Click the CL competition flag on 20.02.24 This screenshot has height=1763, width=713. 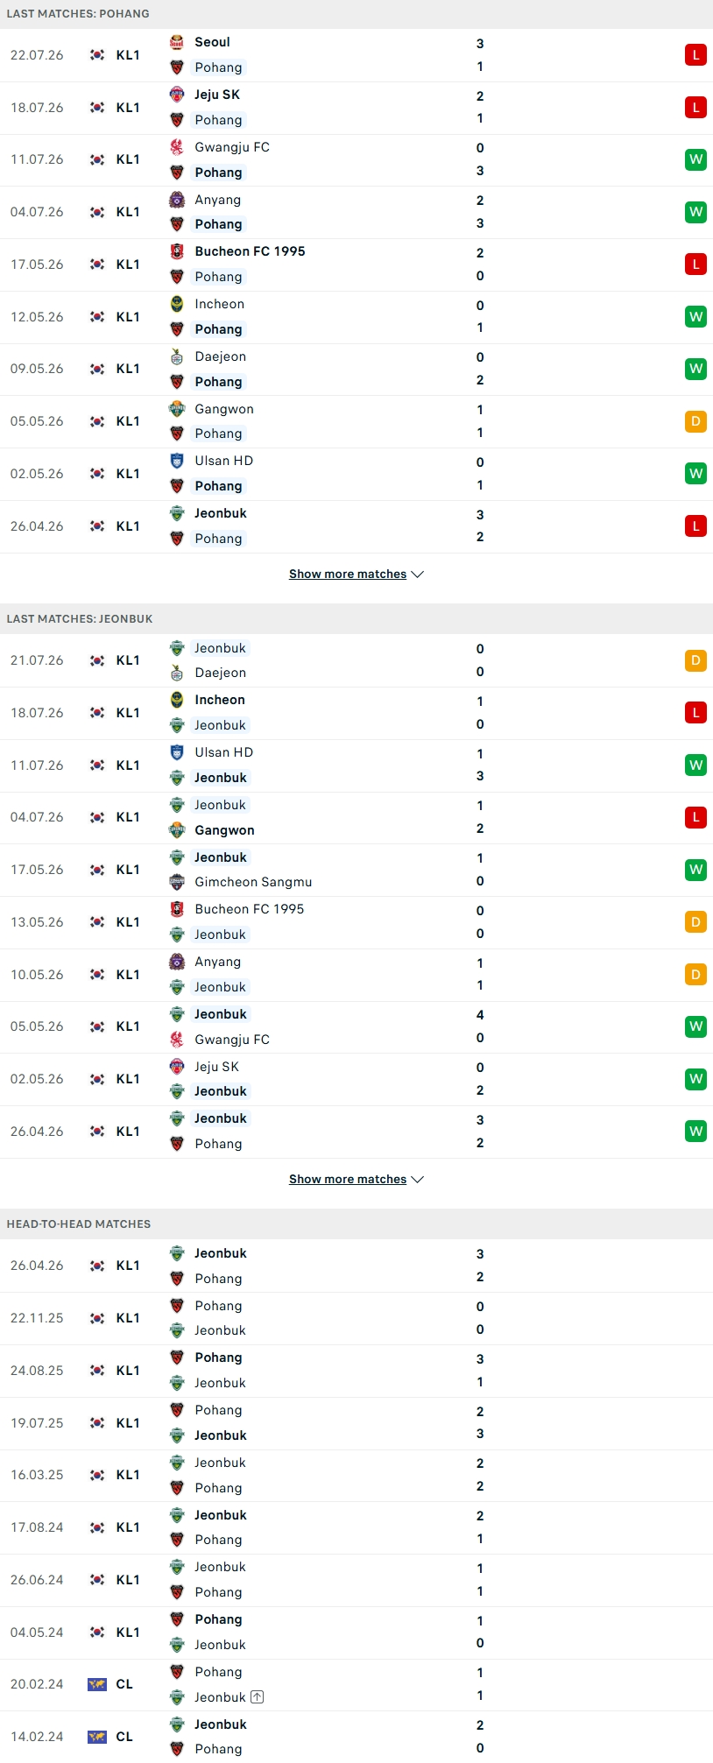(97, 1684)
